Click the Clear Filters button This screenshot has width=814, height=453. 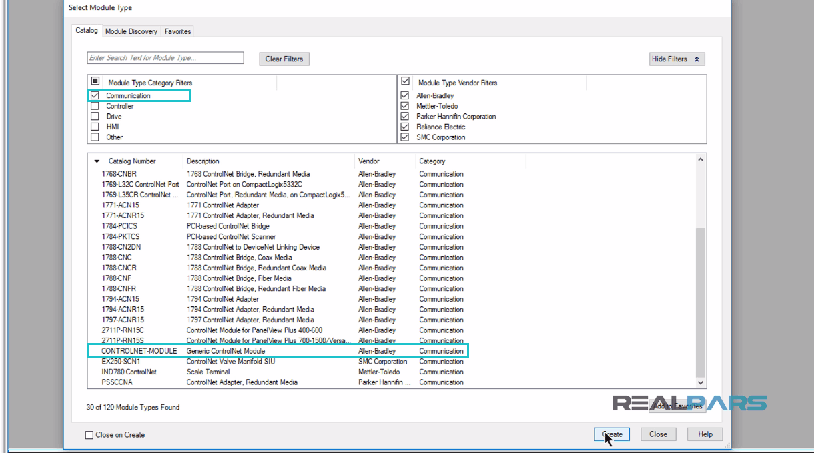(x=284, y=59)
